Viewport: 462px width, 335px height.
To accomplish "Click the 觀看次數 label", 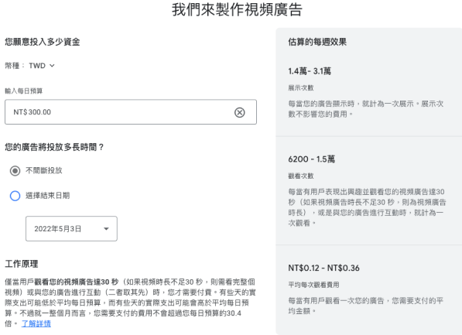I will pos(301,176).
